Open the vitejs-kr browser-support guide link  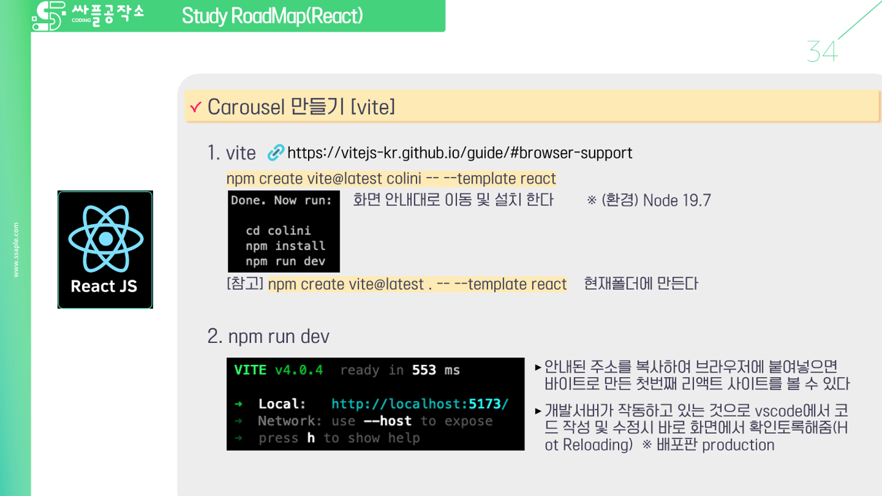tap(460, 152)
